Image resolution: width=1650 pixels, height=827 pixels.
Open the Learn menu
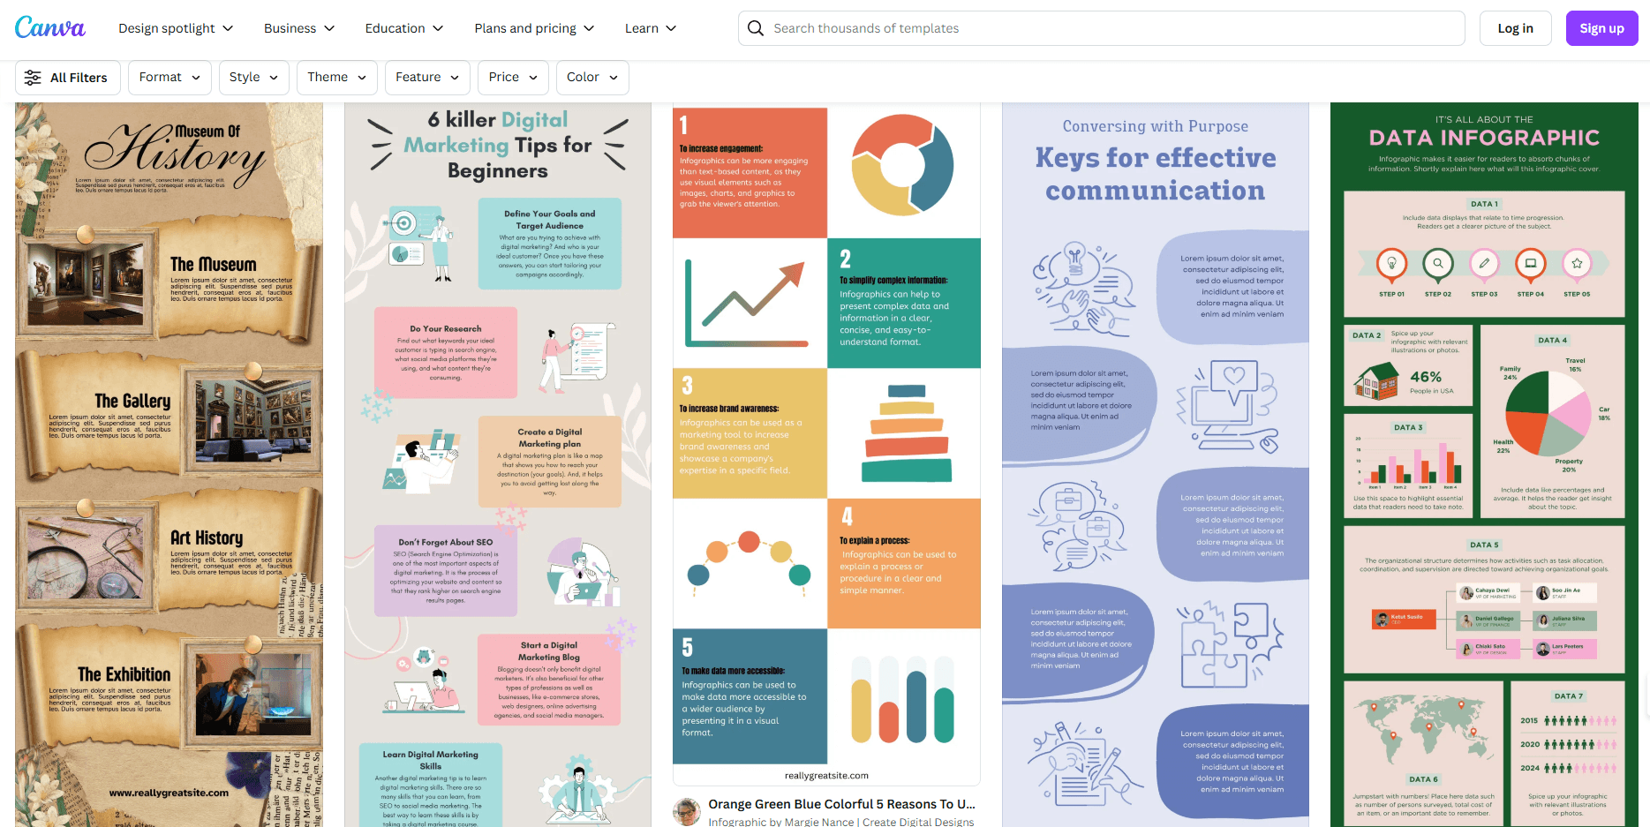coord(651,28)
